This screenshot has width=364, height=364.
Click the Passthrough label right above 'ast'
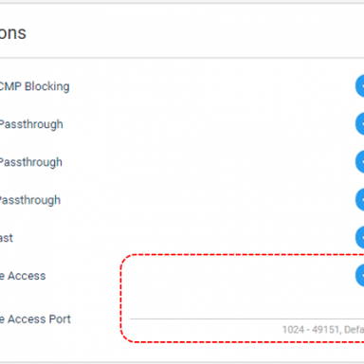pos(30,200)
